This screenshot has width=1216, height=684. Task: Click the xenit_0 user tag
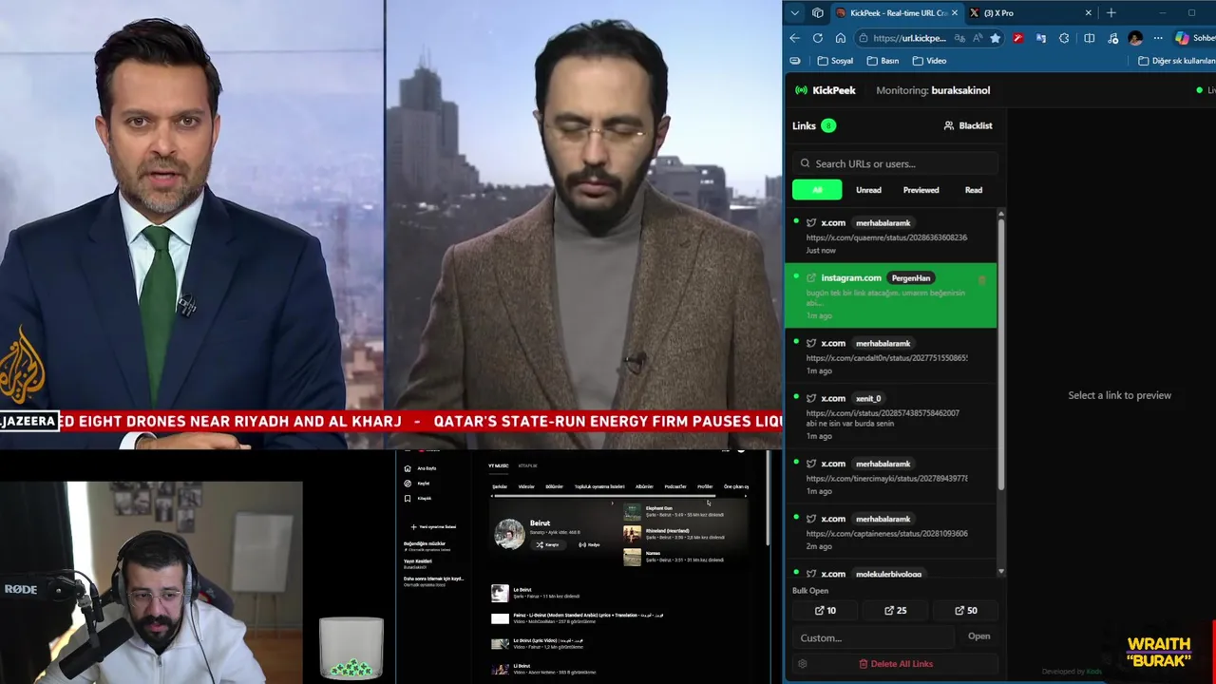tap(868, 398)
